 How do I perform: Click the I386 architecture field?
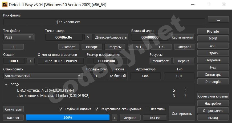[x=145, y=76]
